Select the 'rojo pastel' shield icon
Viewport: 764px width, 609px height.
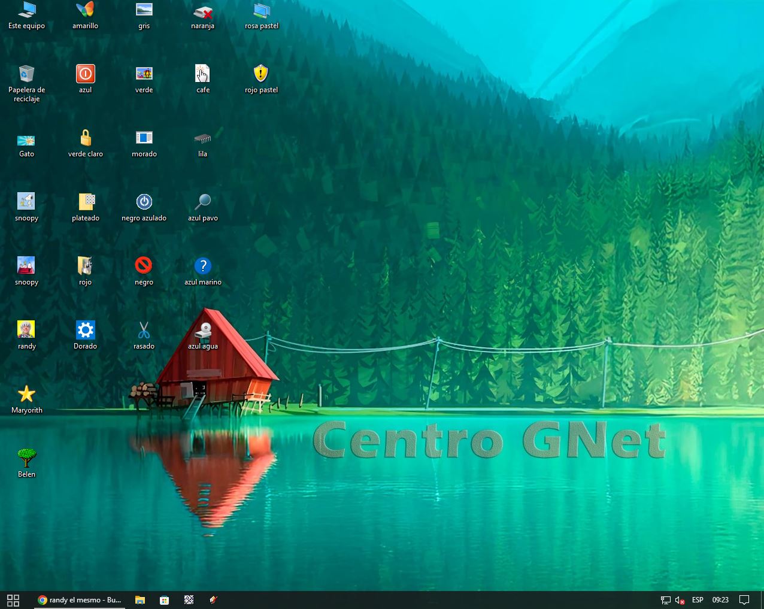(x=261, y=74)
